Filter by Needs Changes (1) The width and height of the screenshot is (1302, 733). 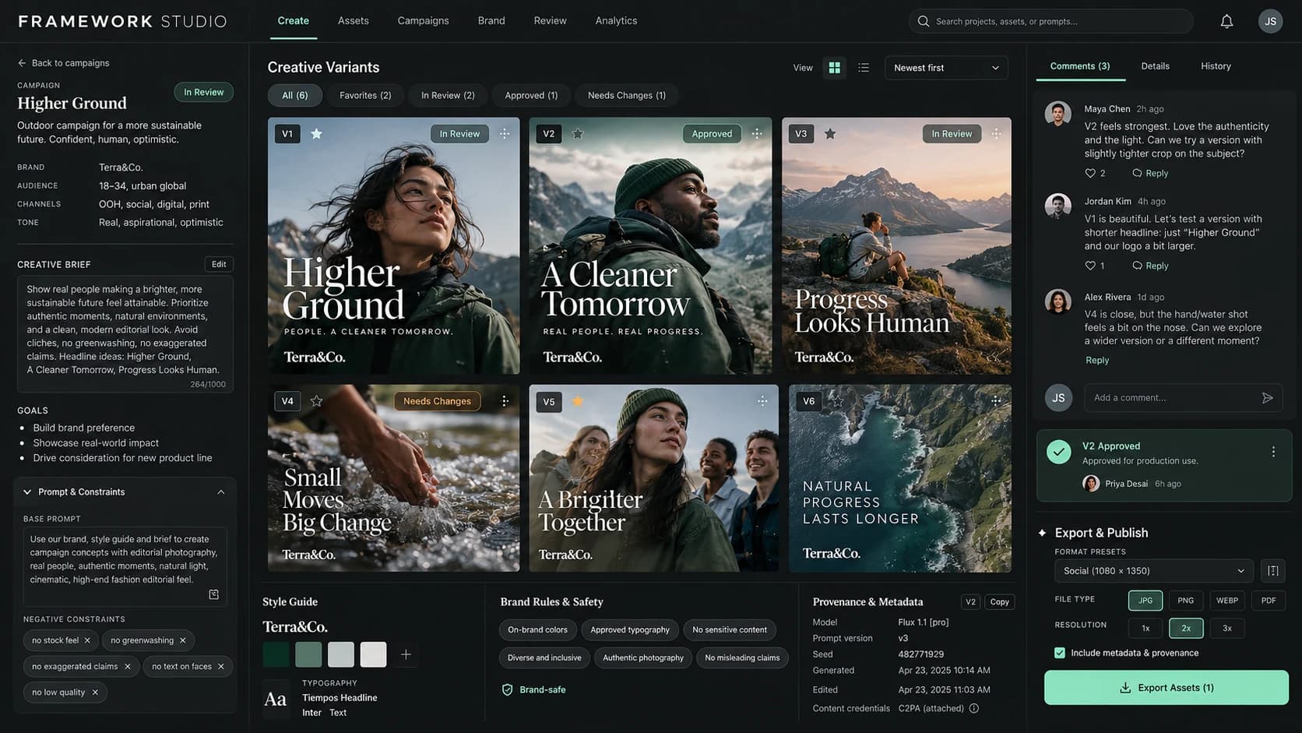[x=627, y=95]
